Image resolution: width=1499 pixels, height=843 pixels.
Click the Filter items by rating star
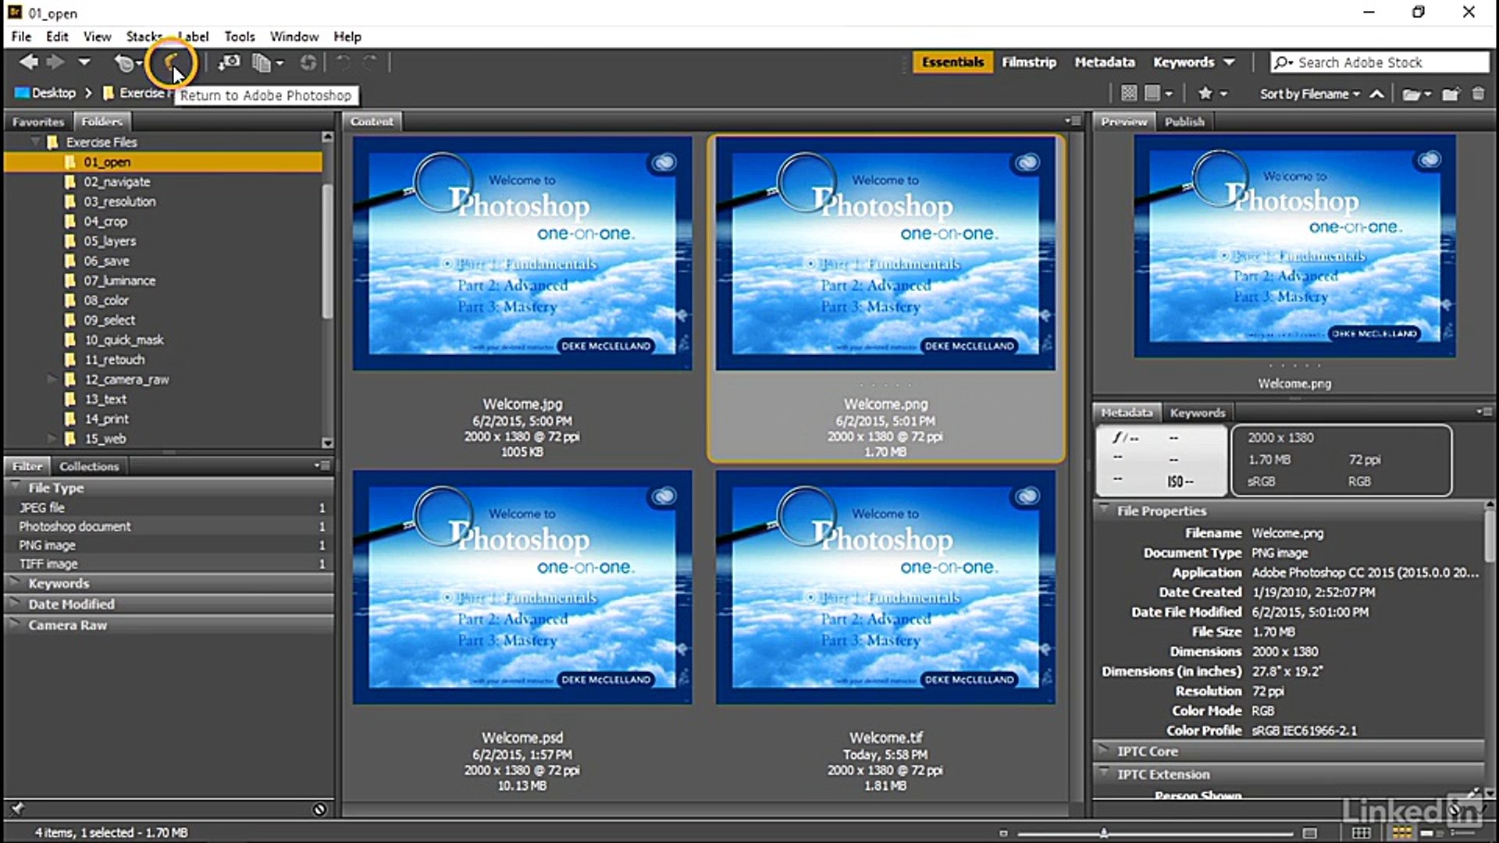pyautogui.click(x=1205, y=94)
